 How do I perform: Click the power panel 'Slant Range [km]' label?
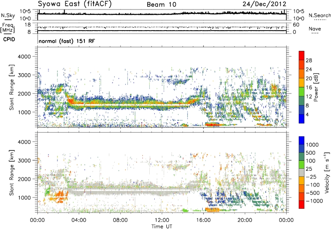pyautogui.click(x=12, y=87)
